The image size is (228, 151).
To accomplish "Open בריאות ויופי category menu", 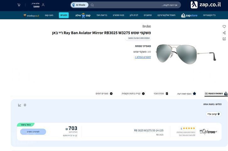I will pyautogui.click(x=102, y=15).
